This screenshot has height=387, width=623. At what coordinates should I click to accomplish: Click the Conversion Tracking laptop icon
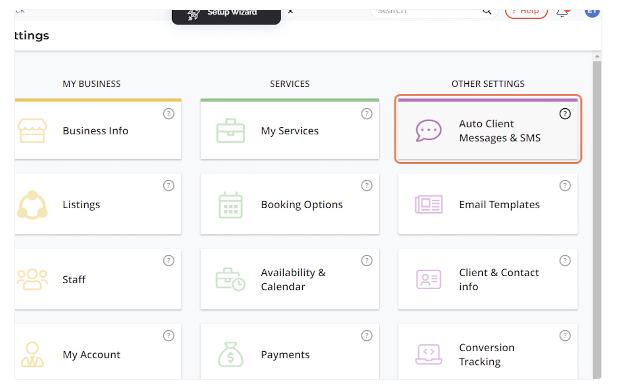point(428,355)
